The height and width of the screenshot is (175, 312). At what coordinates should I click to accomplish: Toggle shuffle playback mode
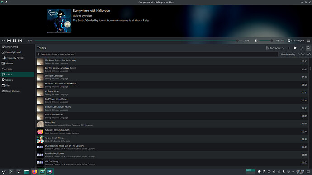277,41
